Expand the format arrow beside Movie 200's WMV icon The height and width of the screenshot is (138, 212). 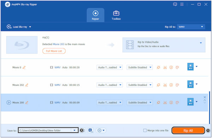coord(196,102)
